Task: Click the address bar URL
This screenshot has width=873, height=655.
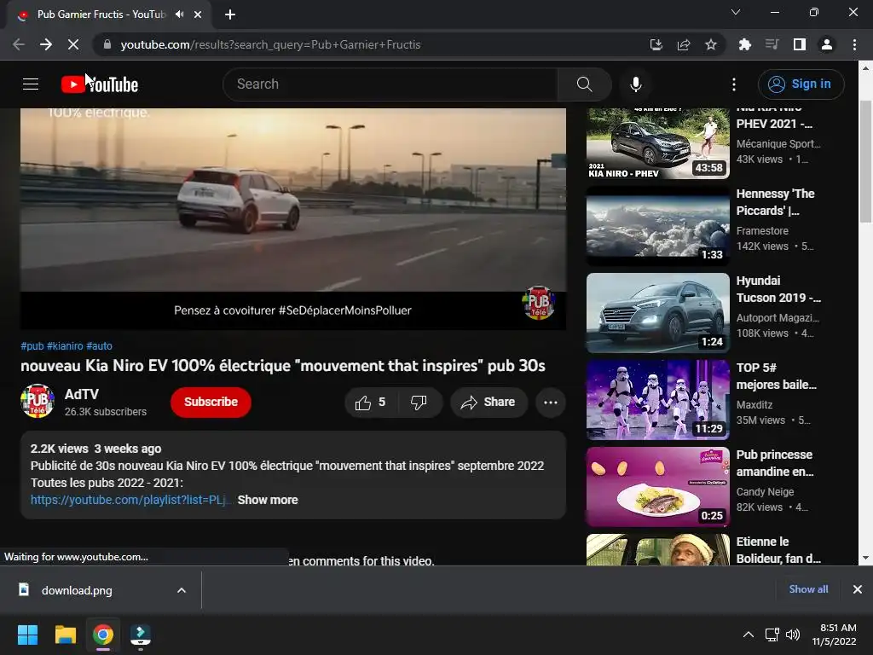Action: click(270, 44)
